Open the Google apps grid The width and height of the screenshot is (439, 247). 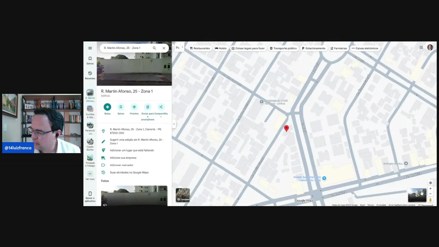[x=421, y=48]
